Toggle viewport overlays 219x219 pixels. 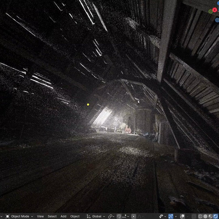(182, 216)
